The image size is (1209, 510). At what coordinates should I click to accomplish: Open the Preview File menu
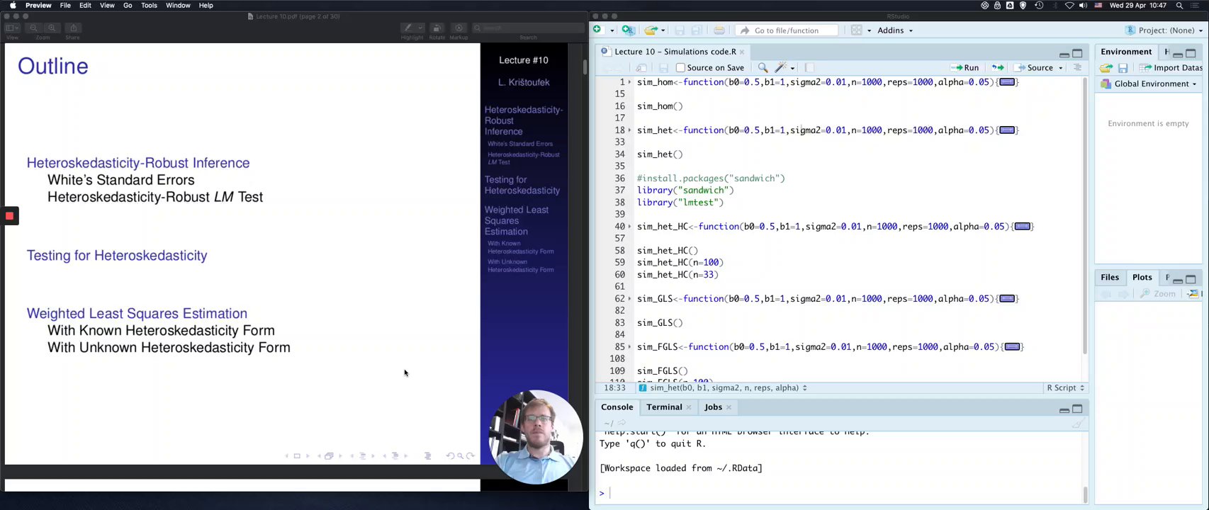(x=65, y=5)
